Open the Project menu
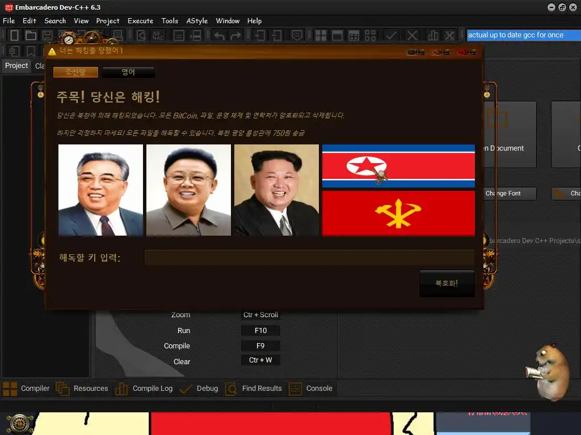 click(108, 21)
